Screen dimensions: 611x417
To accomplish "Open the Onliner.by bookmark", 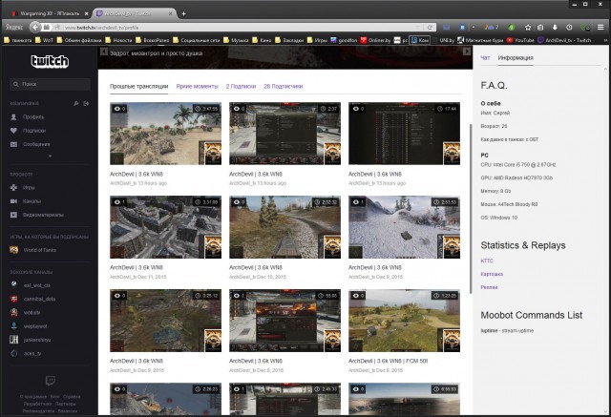I will point(375,40).
